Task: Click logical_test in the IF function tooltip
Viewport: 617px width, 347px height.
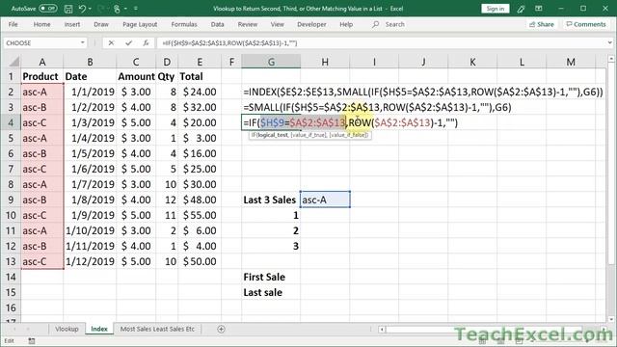Action: [x=272, y=135]
